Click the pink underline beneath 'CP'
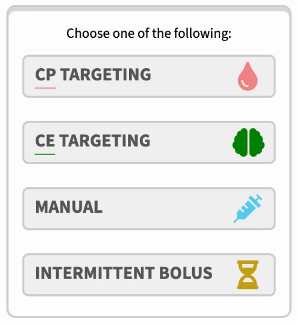The width and height of the screenshot is (298, 324). (x=45, y=88)
